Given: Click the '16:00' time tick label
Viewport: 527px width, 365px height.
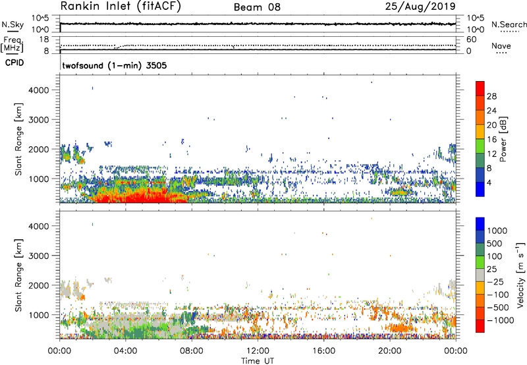Looking at the screenshot, I should (323, 351).
